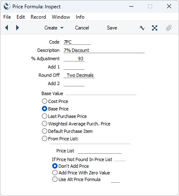
Task: Click the app logo in title bar
Action: [x=7, y=6]
